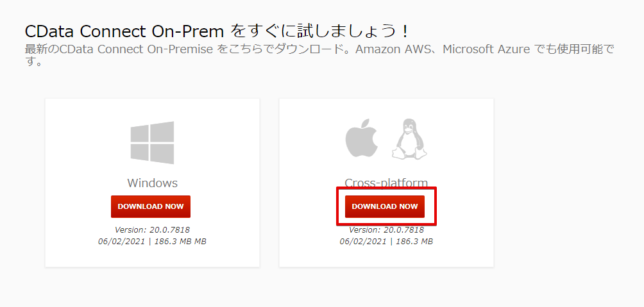Click the Windows logo icon
This screenshot has height=307, width=644.
[x=152, y=143]
